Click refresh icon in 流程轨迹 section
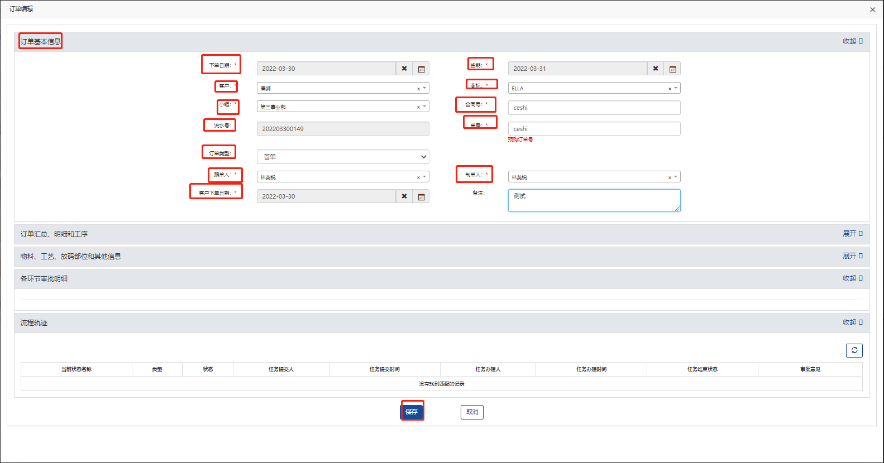 854,350
